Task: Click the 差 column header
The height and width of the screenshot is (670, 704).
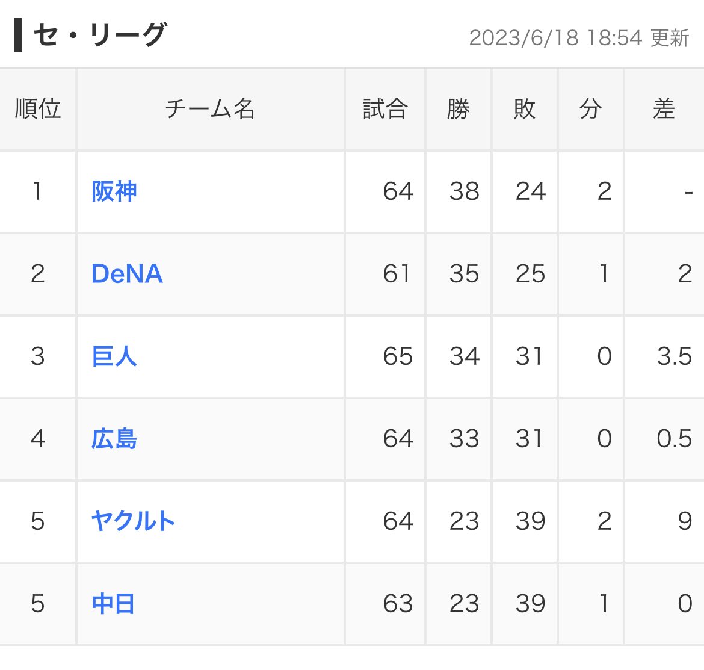Action: click(x=664, y=109)
